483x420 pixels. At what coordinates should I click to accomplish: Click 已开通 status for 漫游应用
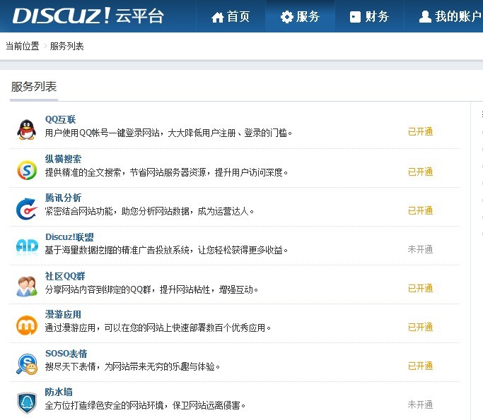(x=421, y=327)
